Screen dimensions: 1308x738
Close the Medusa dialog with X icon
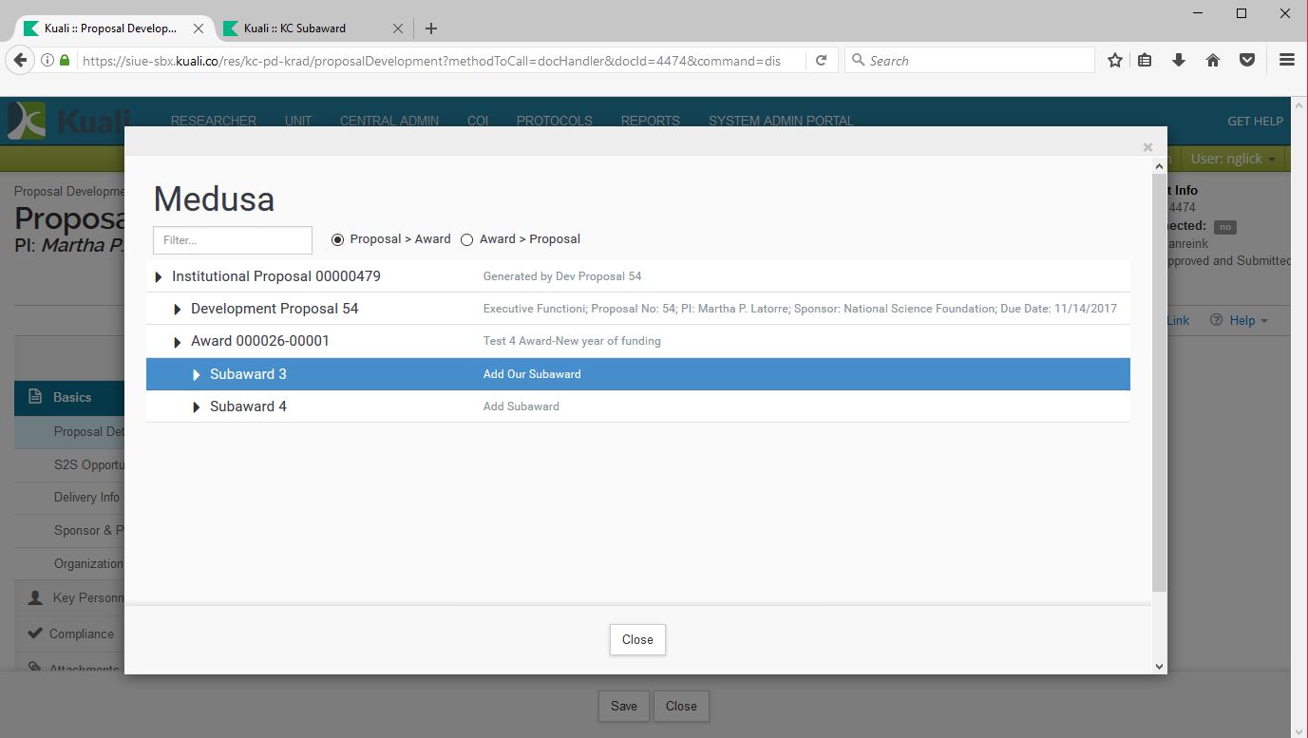click(x=1147, y=147)
